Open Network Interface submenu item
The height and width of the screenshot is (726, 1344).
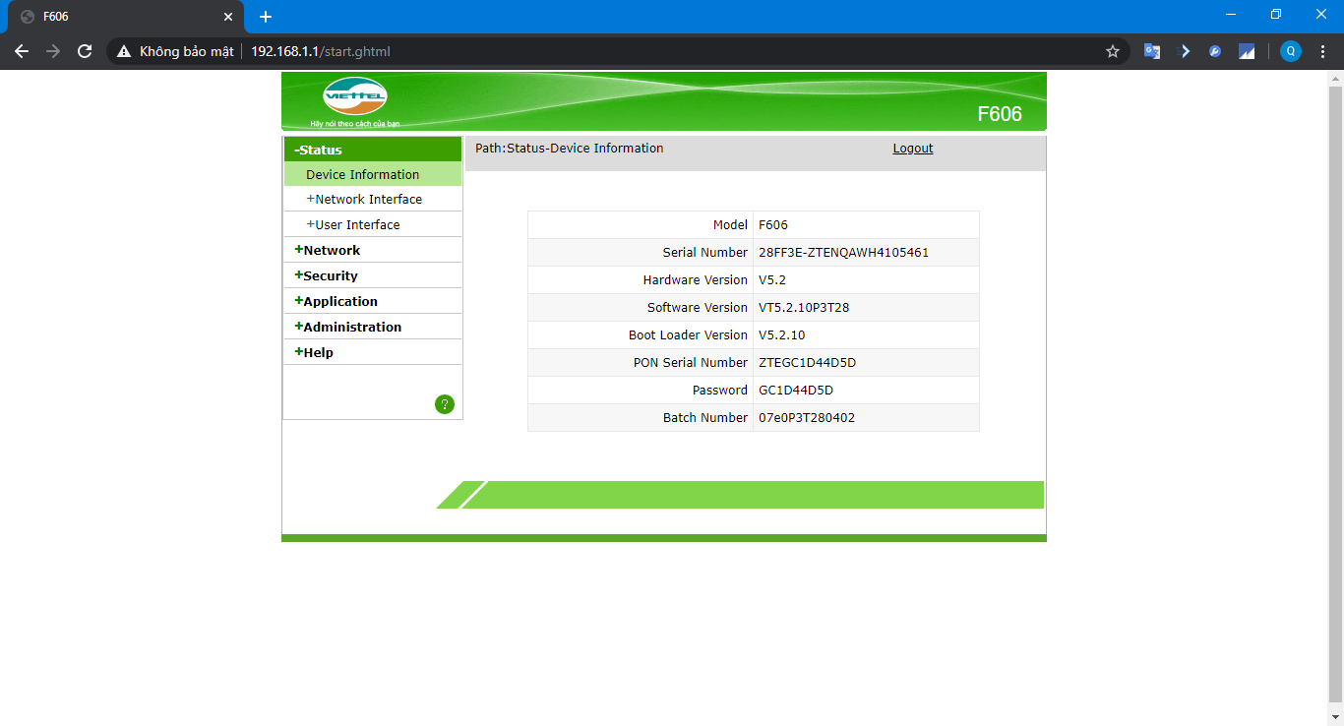368,199
